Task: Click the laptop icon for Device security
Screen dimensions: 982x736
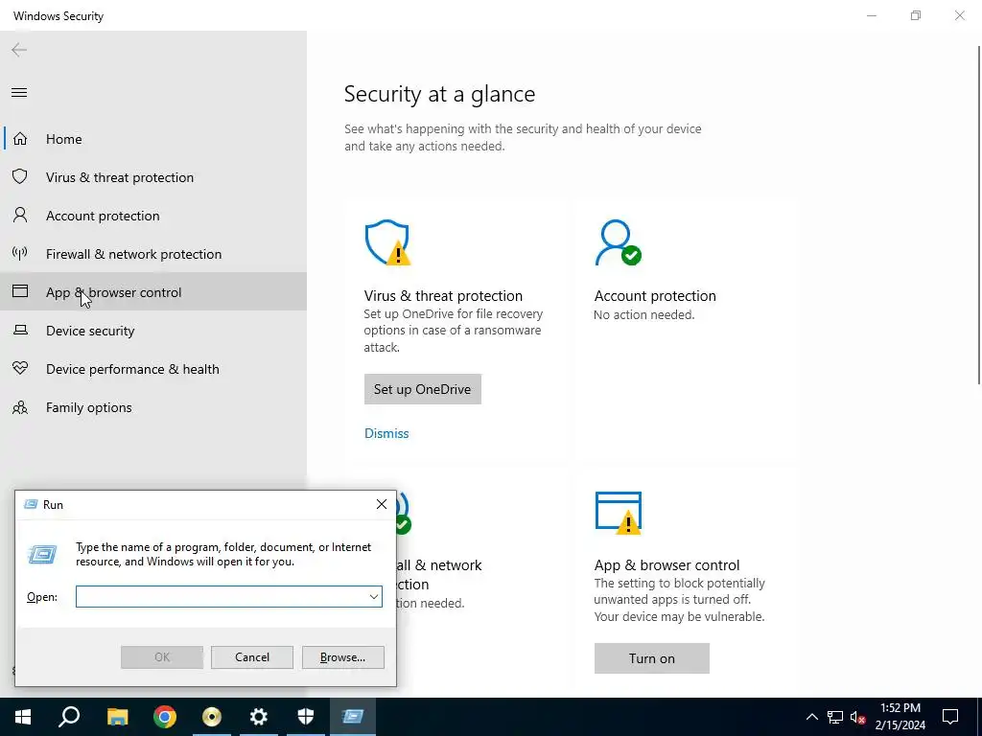Action: [x=20, y=330]
